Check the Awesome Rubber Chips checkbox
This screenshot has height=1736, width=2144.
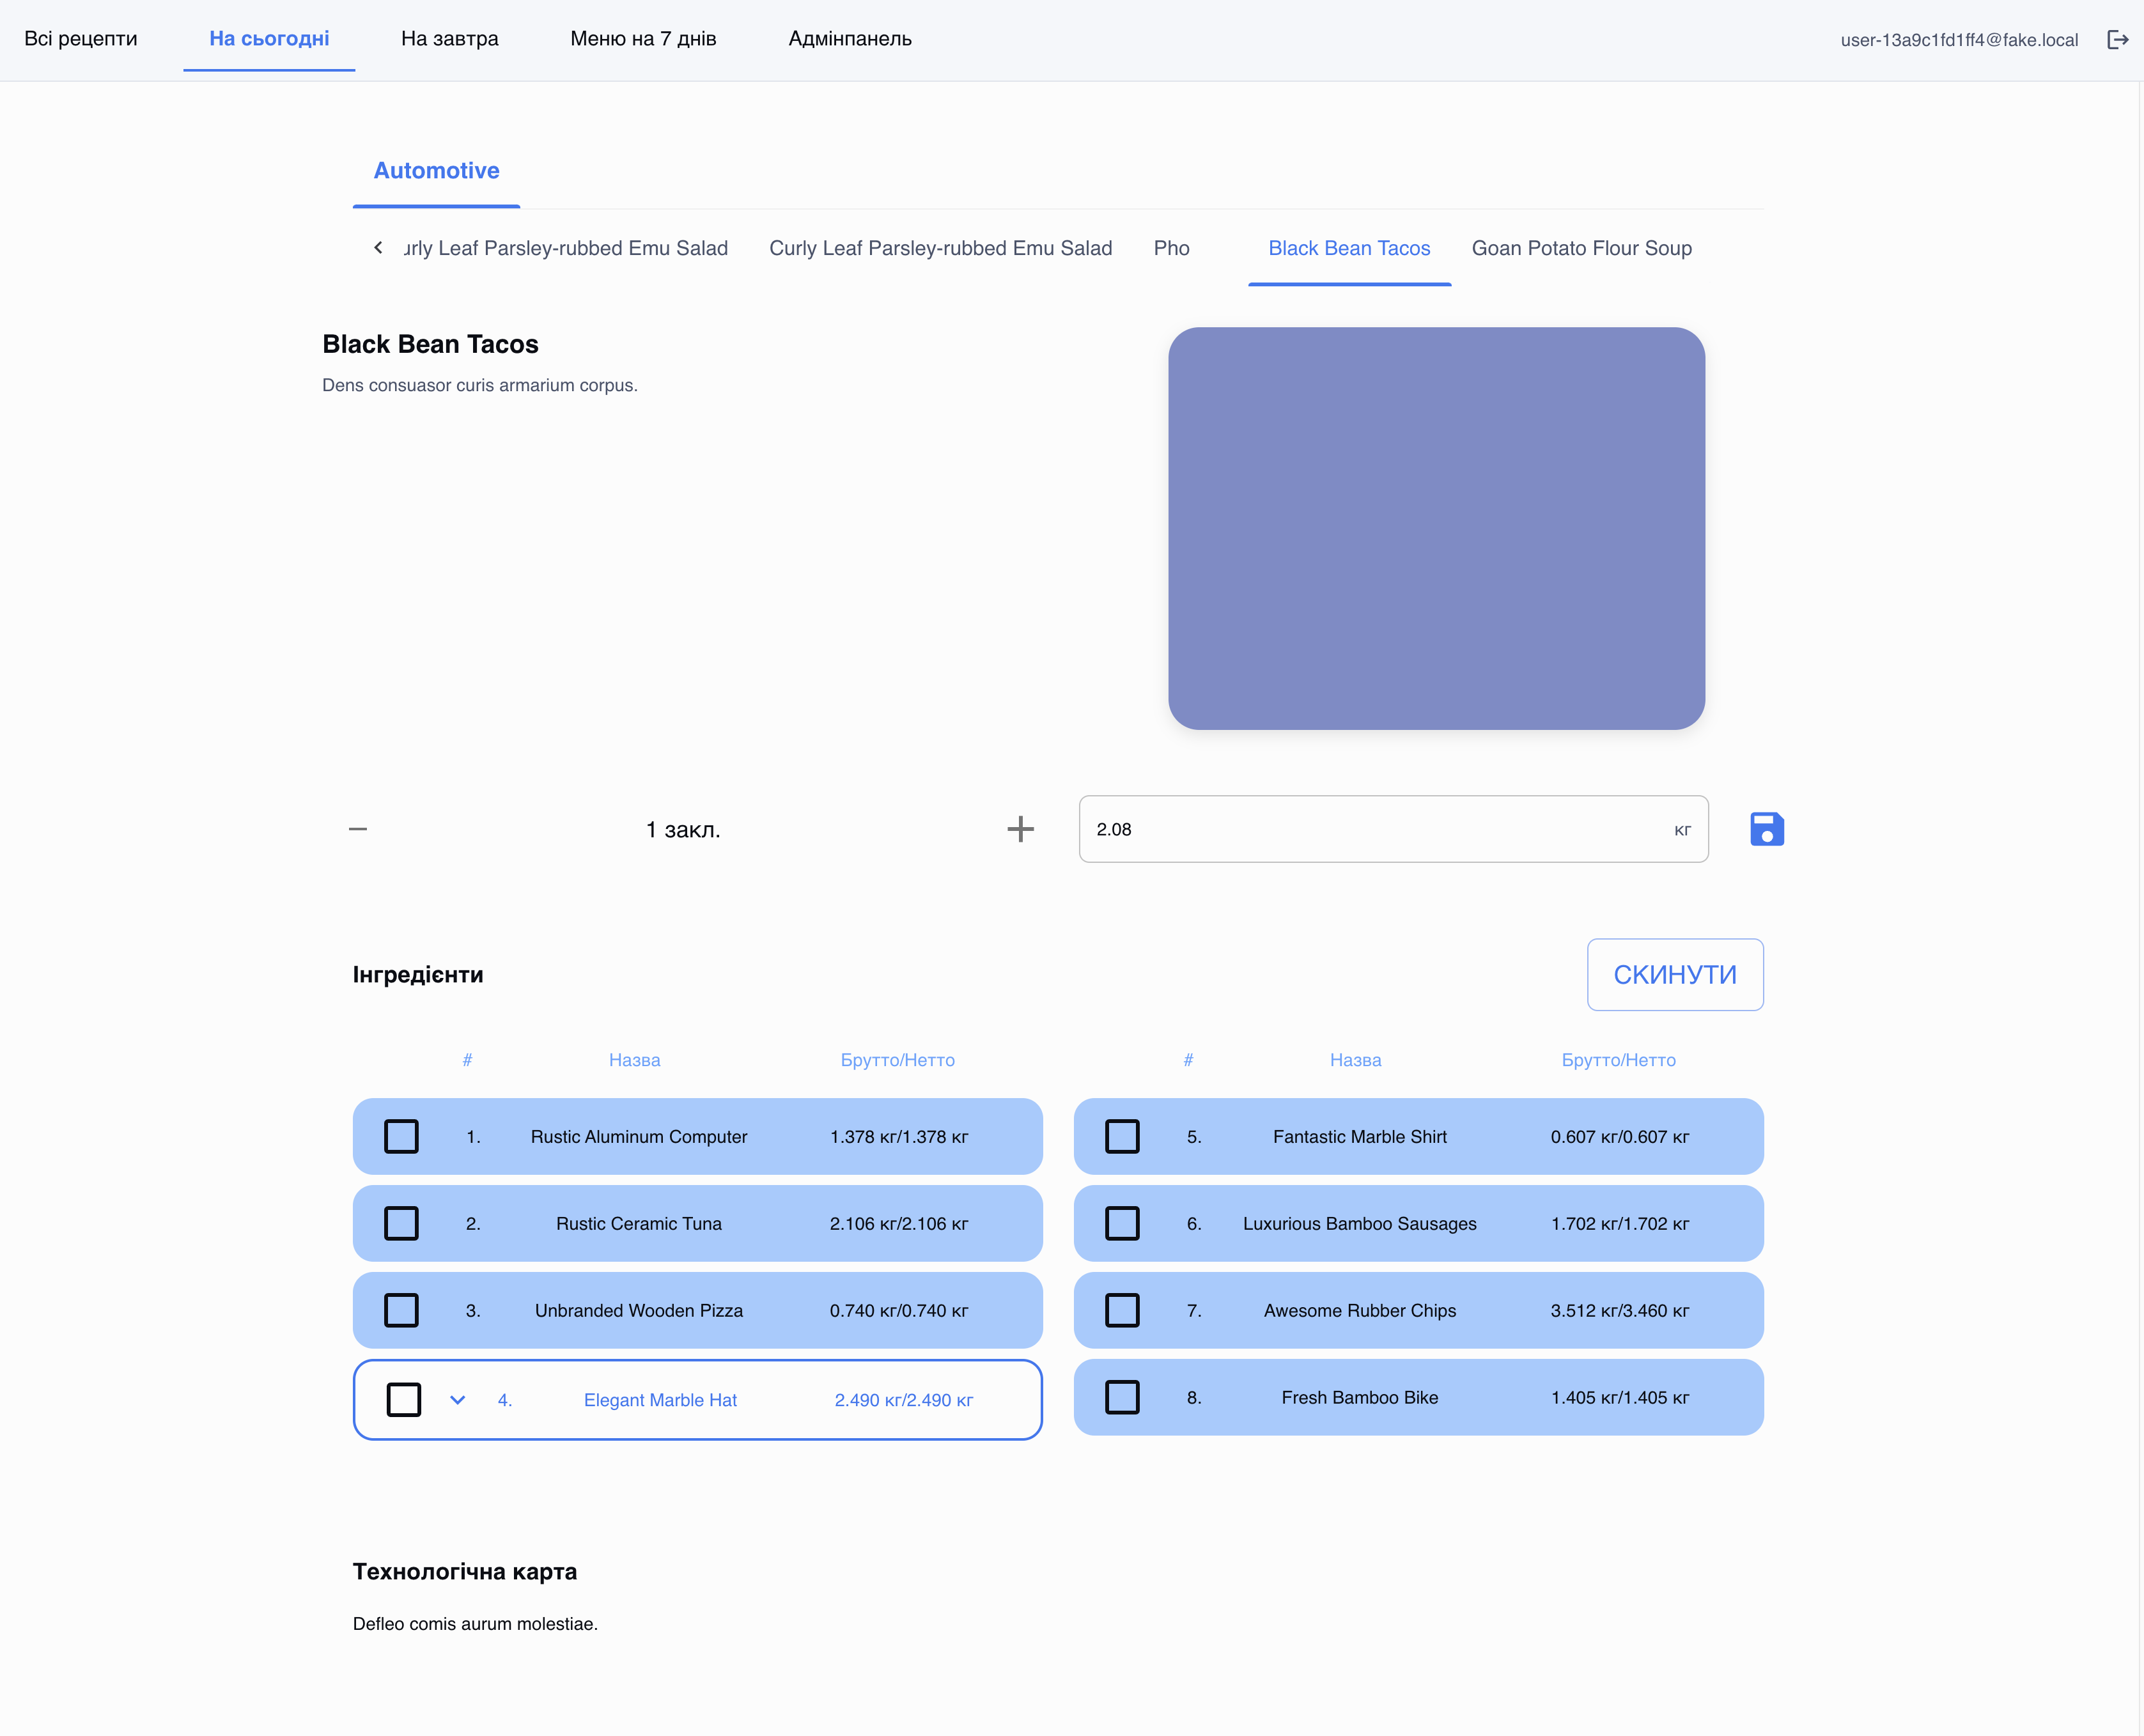[1122, 1310]
